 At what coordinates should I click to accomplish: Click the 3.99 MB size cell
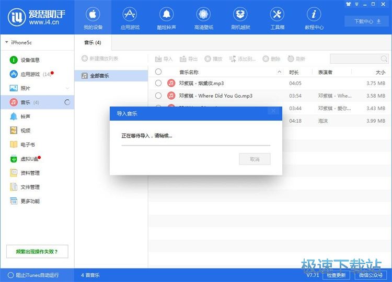pos(376,121)
